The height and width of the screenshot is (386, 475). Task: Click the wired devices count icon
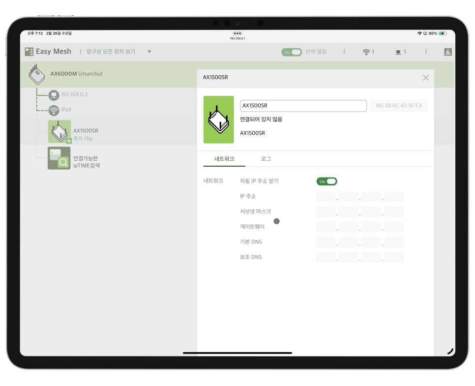click(x=398, y=52)
